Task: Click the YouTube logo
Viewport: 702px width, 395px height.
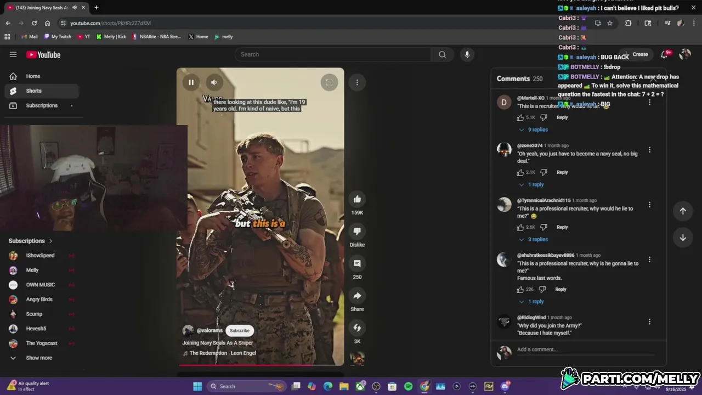Action: [x=43, y=55]
